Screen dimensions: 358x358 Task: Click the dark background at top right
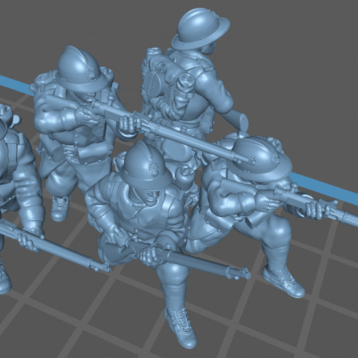308,40
